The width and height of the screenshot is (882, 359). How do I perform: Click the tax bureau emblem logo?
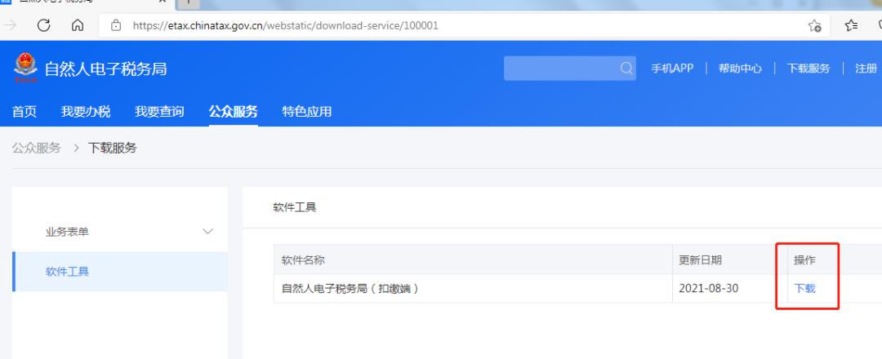coord(25,68)
